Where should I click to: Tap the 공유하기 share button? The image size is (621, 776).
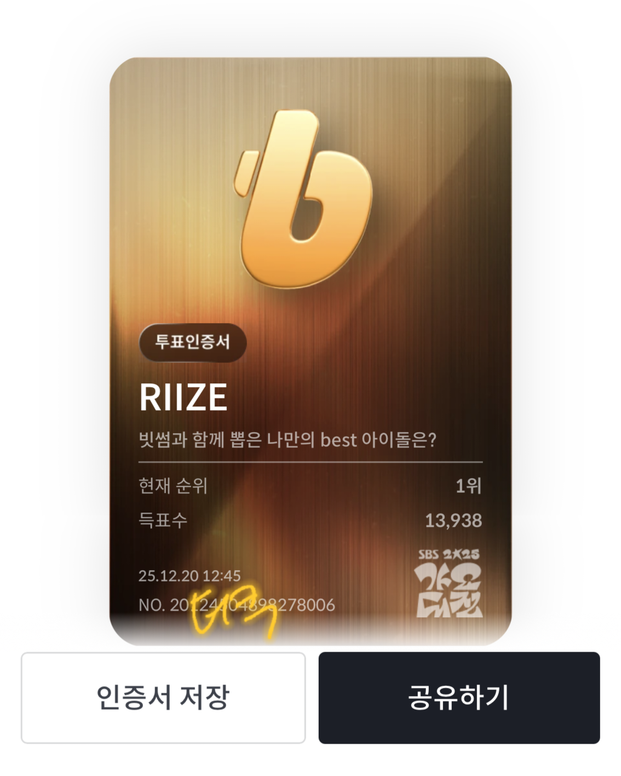[x=459, y=698]
